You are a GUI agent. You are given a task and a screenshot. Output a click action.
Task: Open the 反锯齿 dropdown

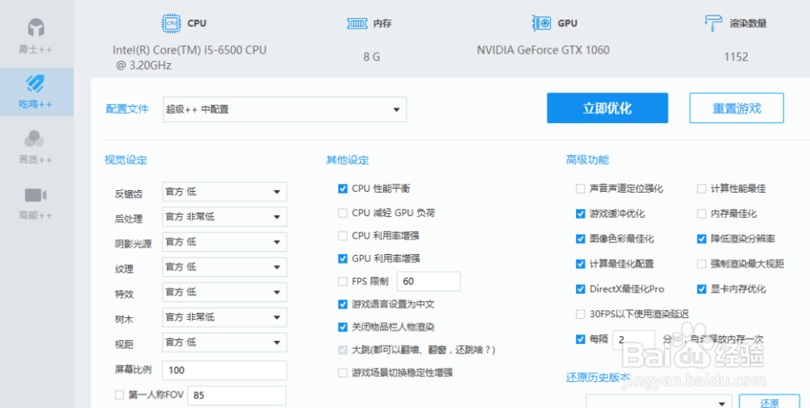coord(224,192)
